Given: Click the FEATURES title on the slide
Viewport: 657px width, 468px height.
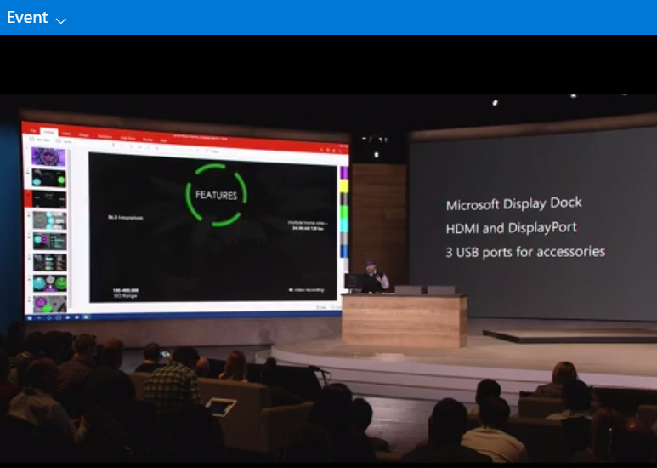Looking at the screenshot, I should click(x=216, y=195).
